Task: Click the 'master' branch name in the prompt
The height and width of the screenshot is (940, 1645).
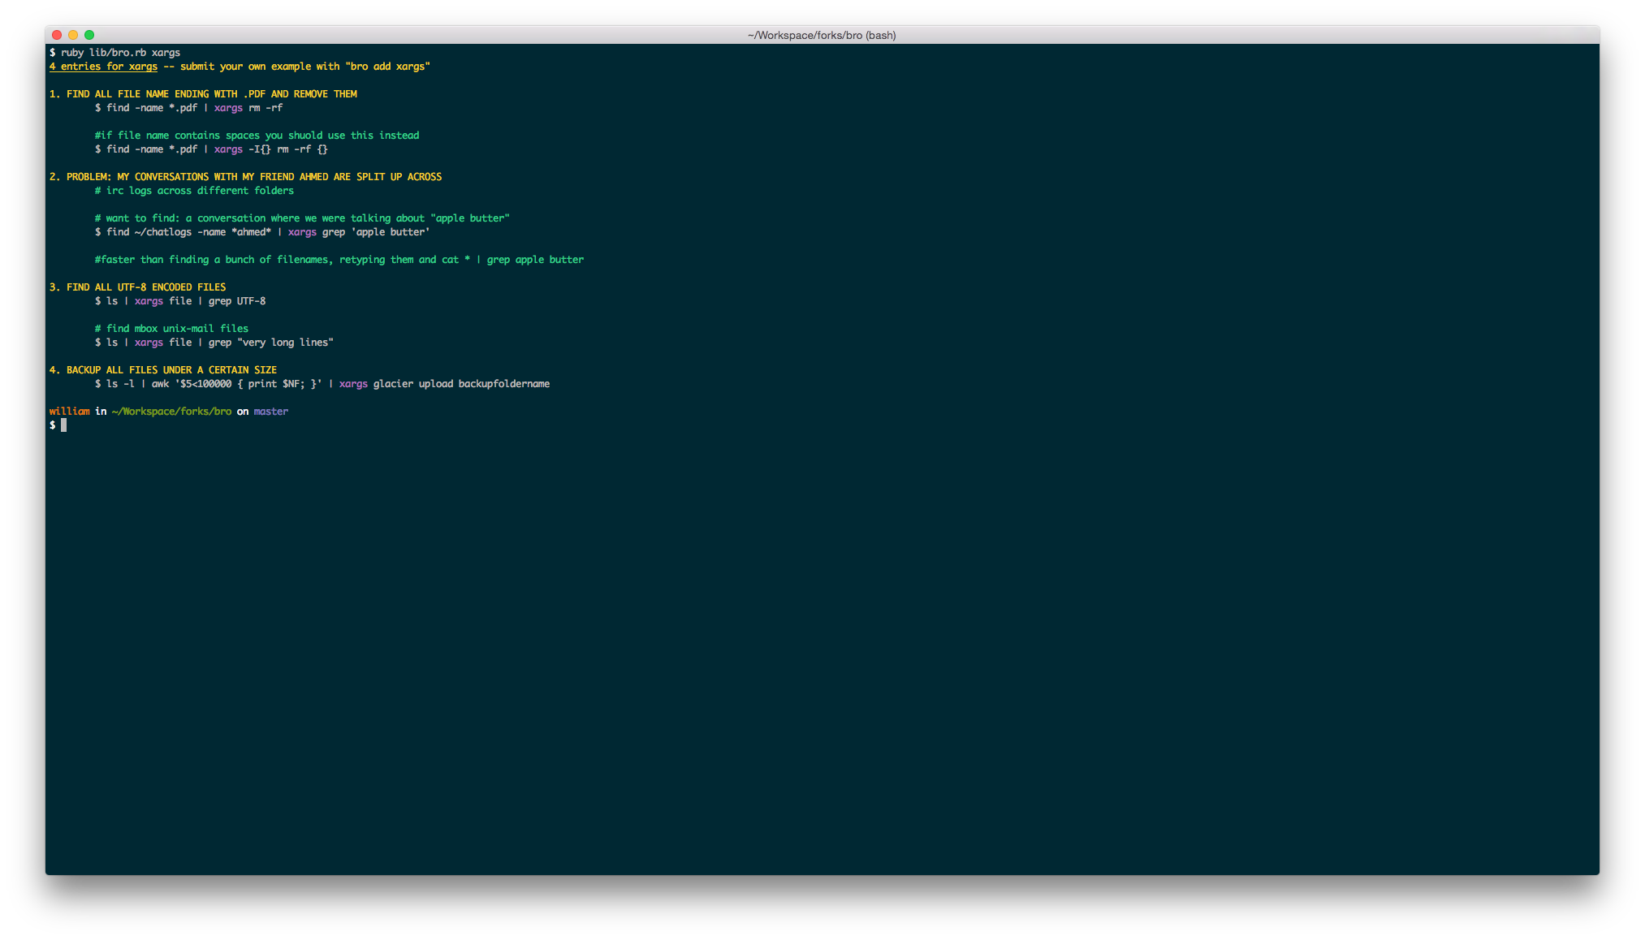Action: click(270, 412)
